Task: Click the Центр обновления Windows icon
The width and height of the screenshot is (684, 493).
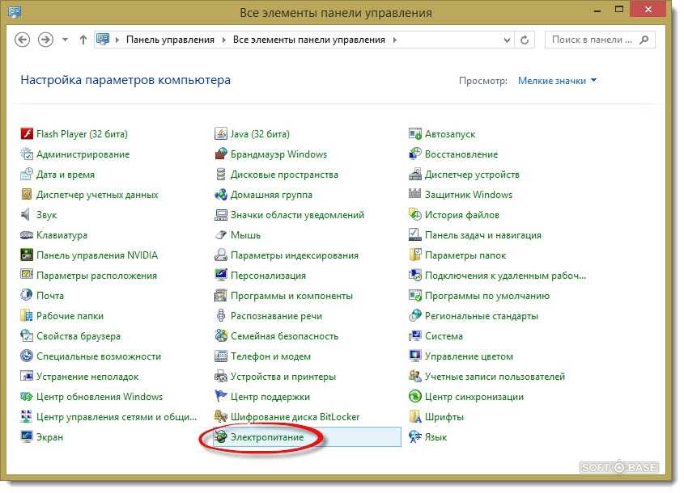Action: (27, 396)
